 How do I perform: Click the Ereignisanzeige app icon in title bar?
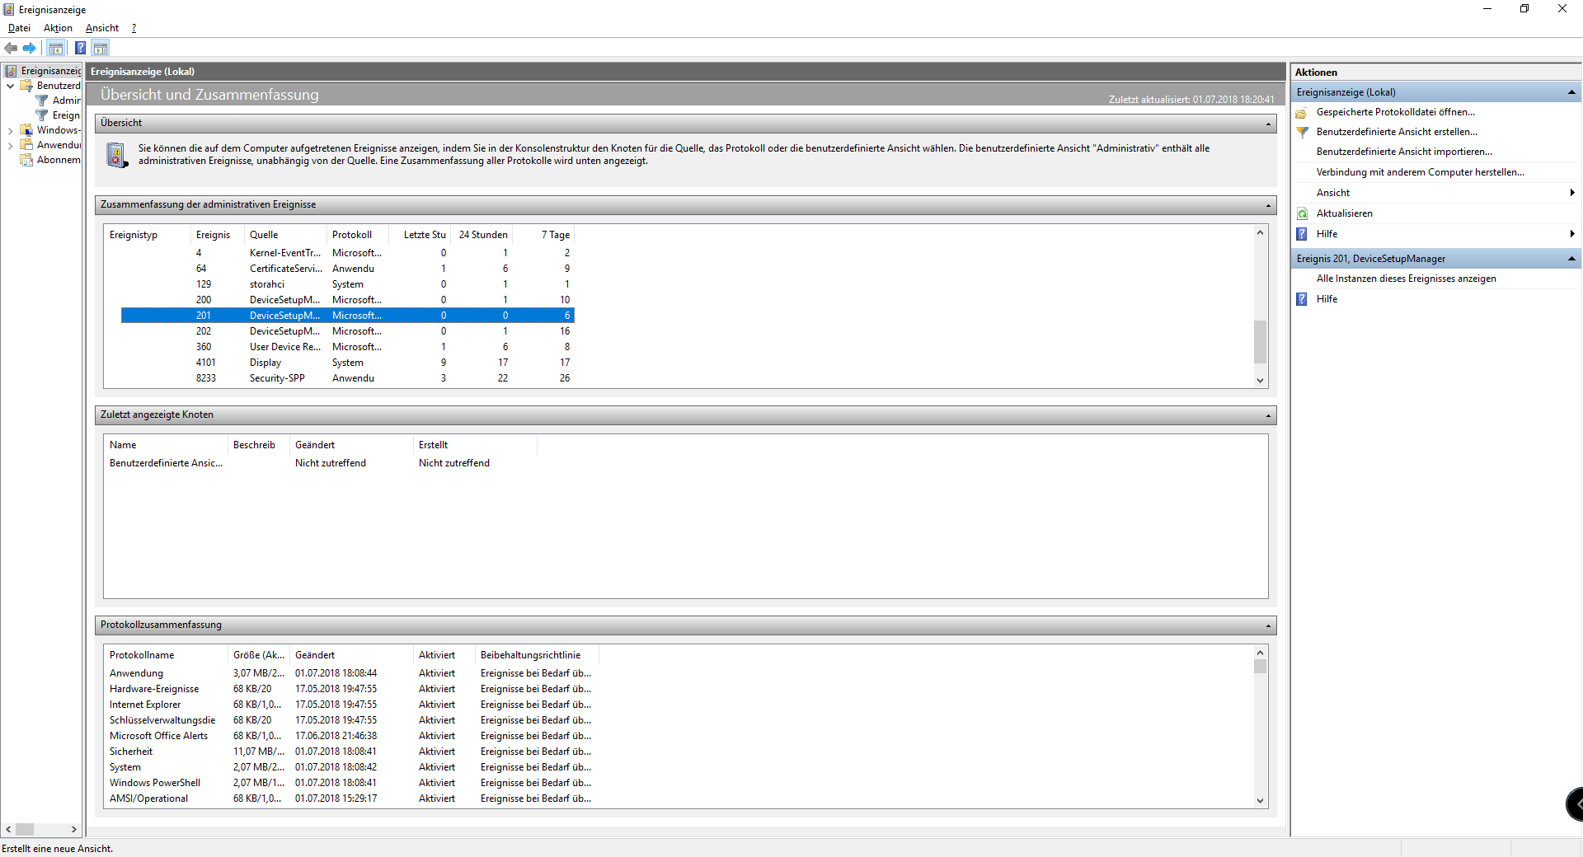(x=8, y=9)
